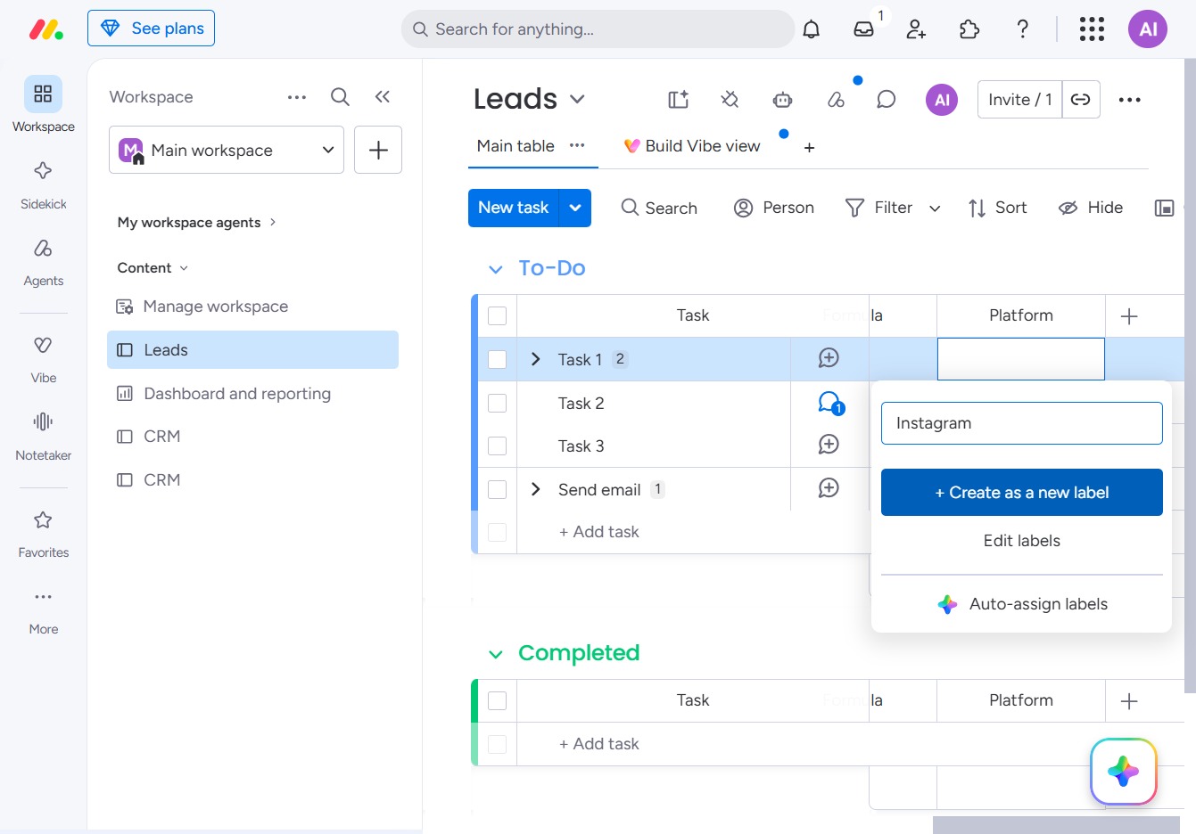1196x834 pixels.
Task: Click the Invite / 1 button
Action: pos(1019,100)
